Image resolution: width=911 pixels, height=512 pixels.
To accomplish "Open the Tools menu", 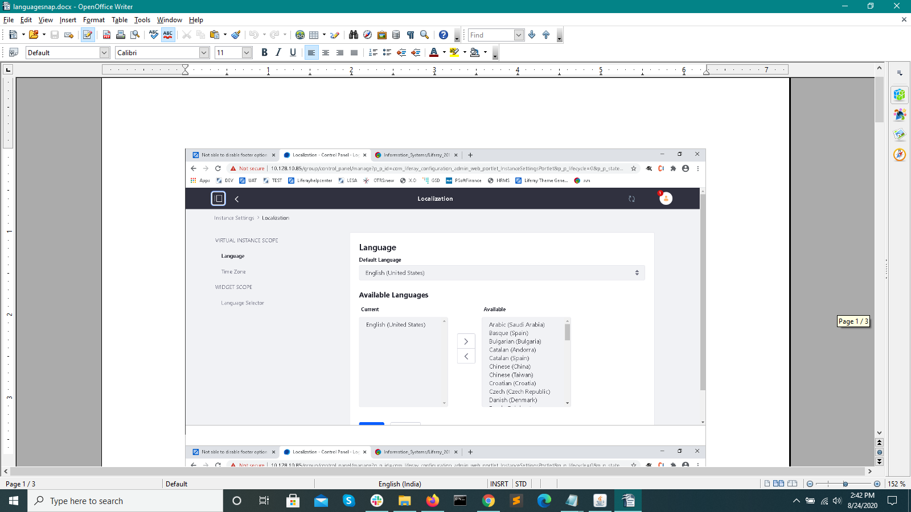I will [x=142, y=20].
